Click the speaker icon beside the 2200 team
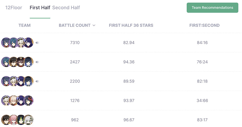Screen dimensions: 242x127 point(37,81)
